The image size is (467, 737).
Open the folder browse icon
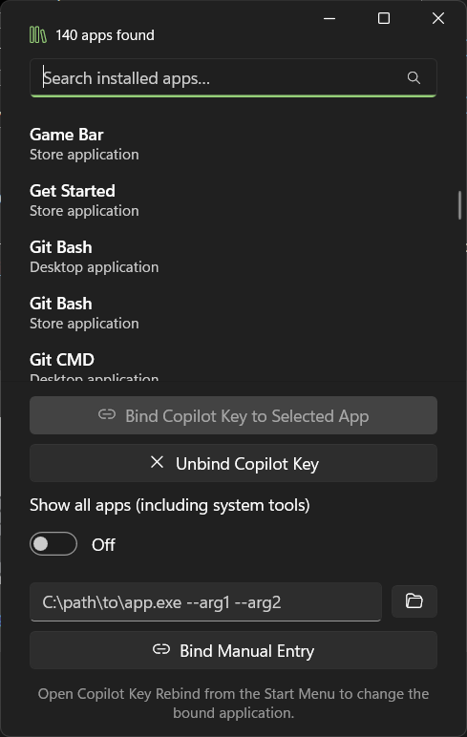(414, 601)
